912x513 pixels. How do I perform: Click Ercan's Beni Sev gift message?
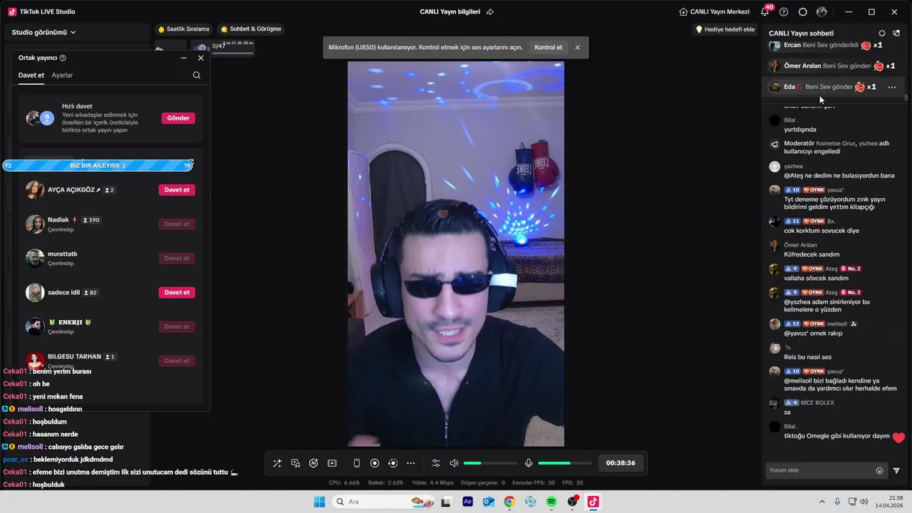[826, 45]
